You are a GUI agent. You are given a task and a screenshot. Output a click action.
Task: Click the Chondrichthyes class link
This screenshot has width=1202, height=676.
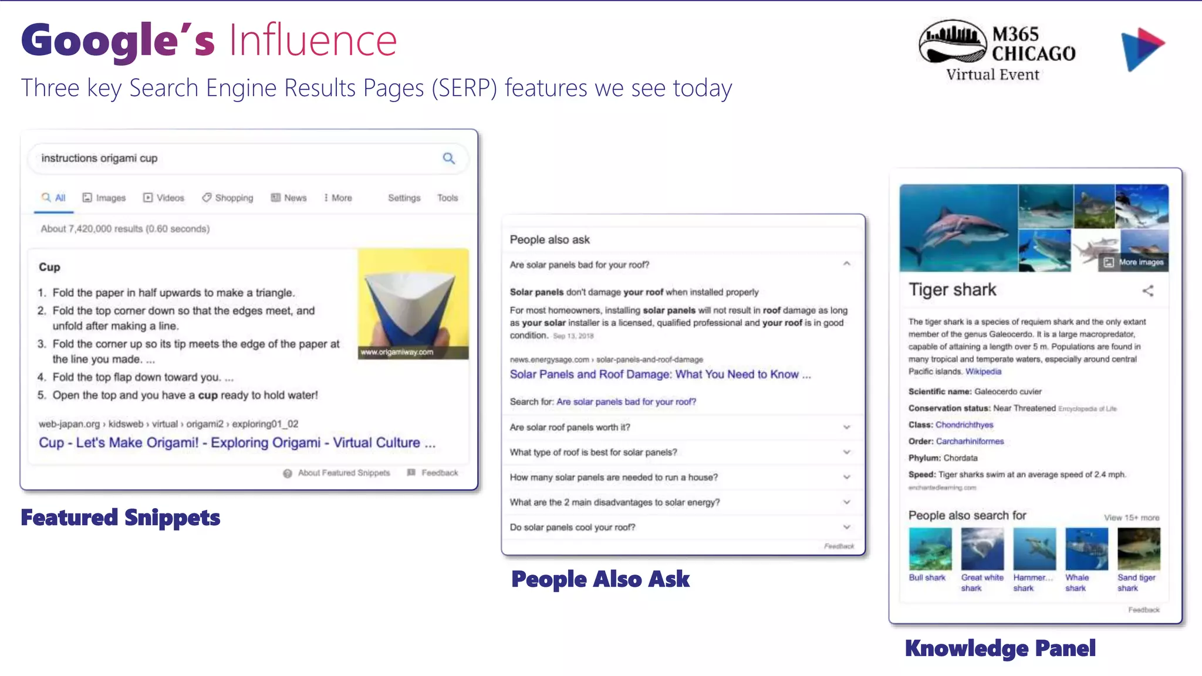point(964,425)
